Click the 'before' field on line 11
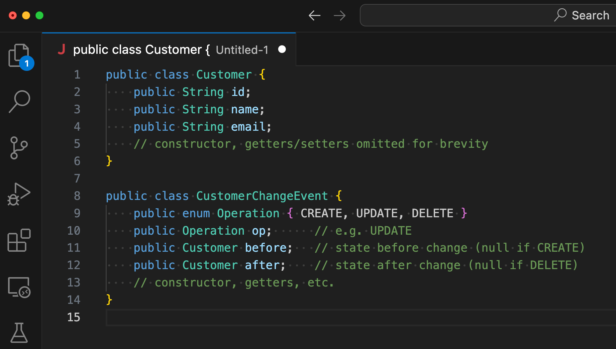 (266, 248)
